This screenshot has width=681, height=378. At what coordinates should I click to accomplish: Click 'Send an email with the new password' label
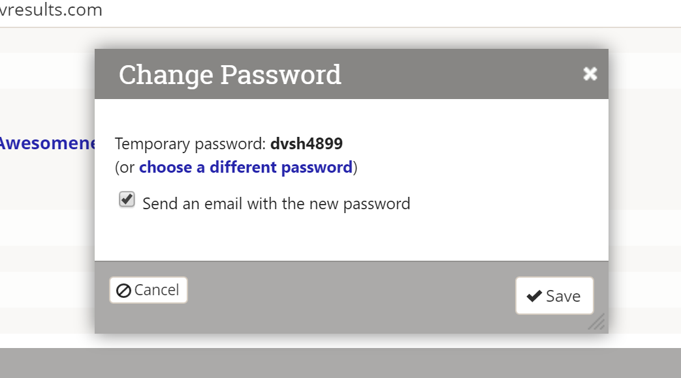(x=276, y=204)
